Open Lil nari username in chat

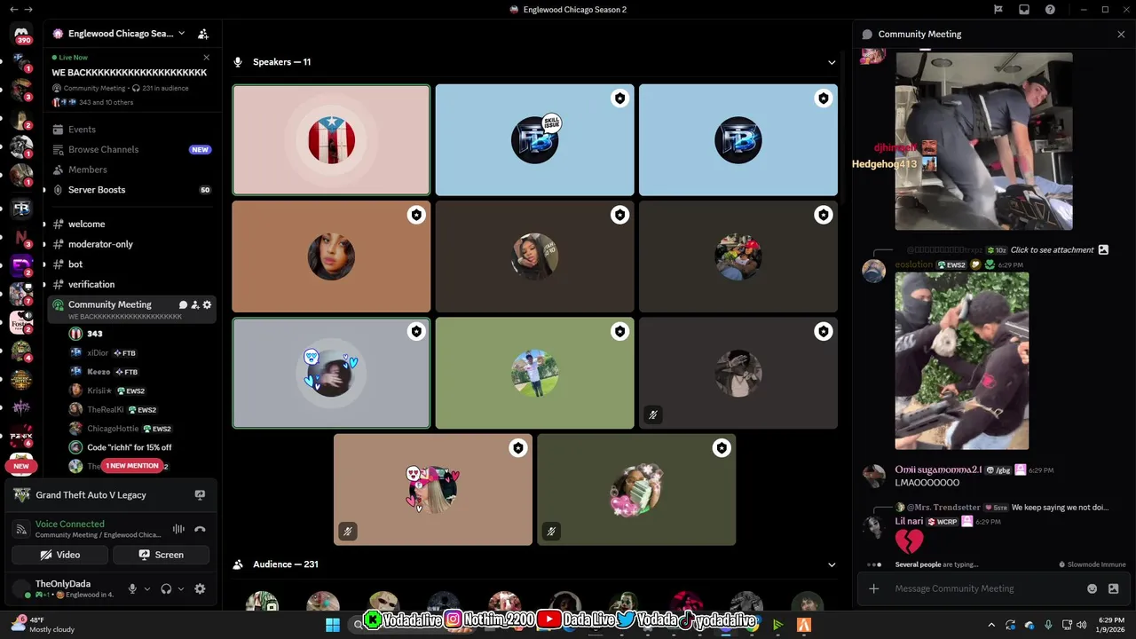[x=909, y=521]
